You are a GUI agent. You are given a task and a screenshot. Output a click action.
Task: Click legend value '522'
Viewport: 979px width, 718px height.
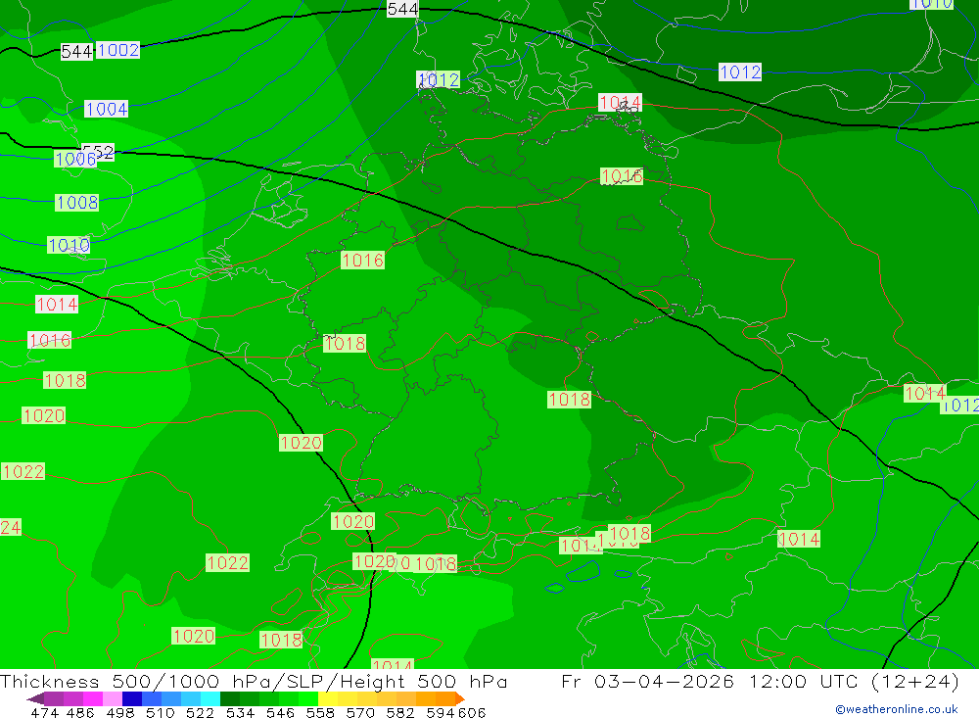point(201,712)
